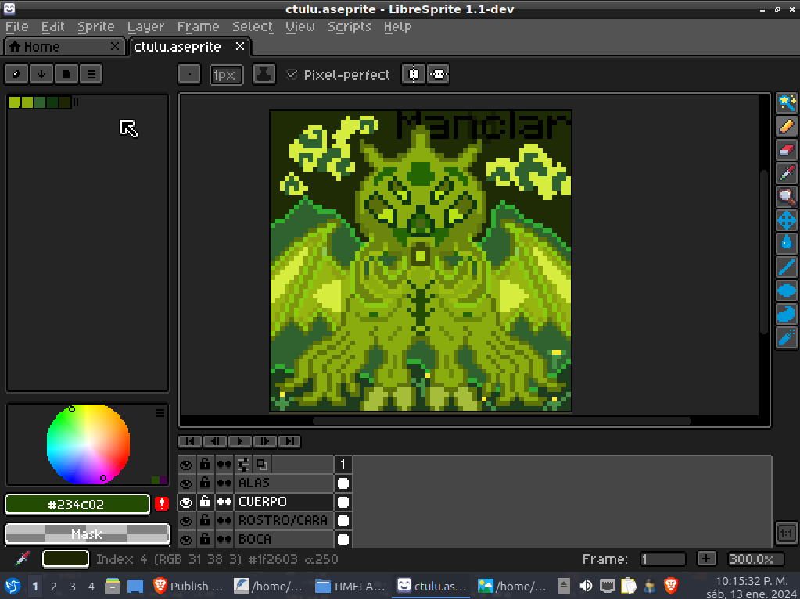Image resolution: width=800 pixels, height=599 pixels.
Task: Open the ink type bottle button
Action: pyautogui.click(x=264, y=74)
